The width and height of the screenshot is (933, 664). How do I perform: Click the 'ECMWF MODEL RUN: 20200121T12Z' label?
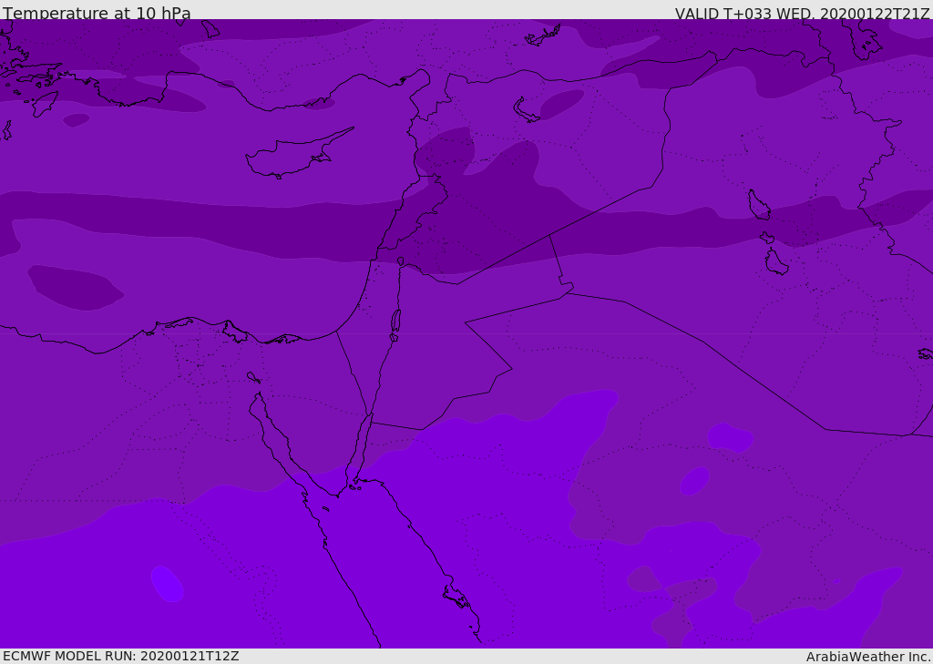coord(121,657)
